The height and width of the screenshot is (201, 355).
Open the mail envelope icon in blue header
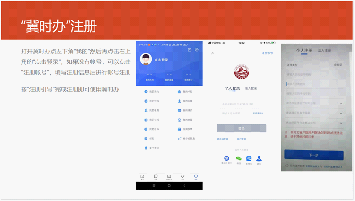pyautogui.click(x=190, y=50)
